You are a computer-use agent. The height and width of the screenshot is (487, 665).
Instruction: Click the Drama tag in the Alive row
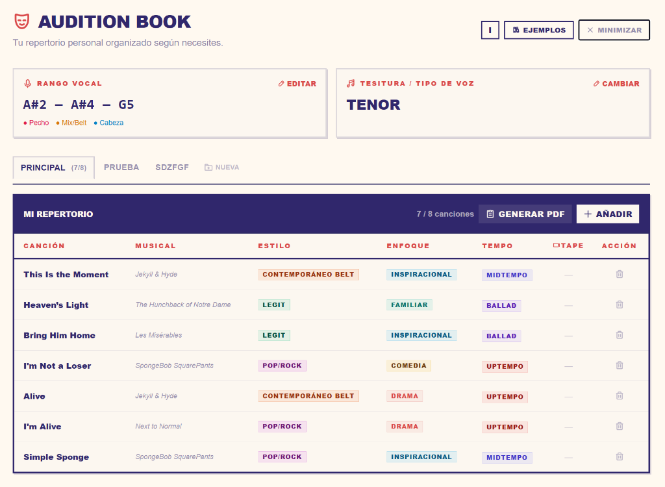[404, 396]
